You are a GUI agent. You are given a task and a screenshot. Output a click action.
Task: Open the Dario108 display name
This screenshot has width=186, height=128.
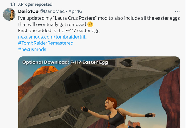point(28,11)
